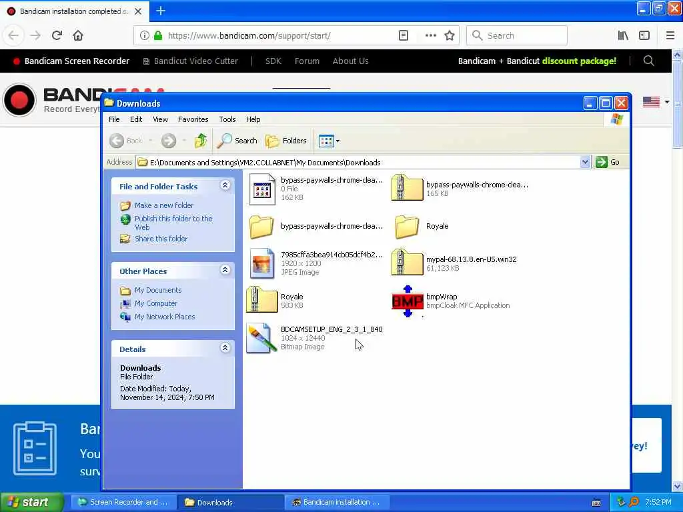The image size is (683, 512).
Task: Open My Documents in Other Places
Action: pyautogui.click(x=157, y=290)
